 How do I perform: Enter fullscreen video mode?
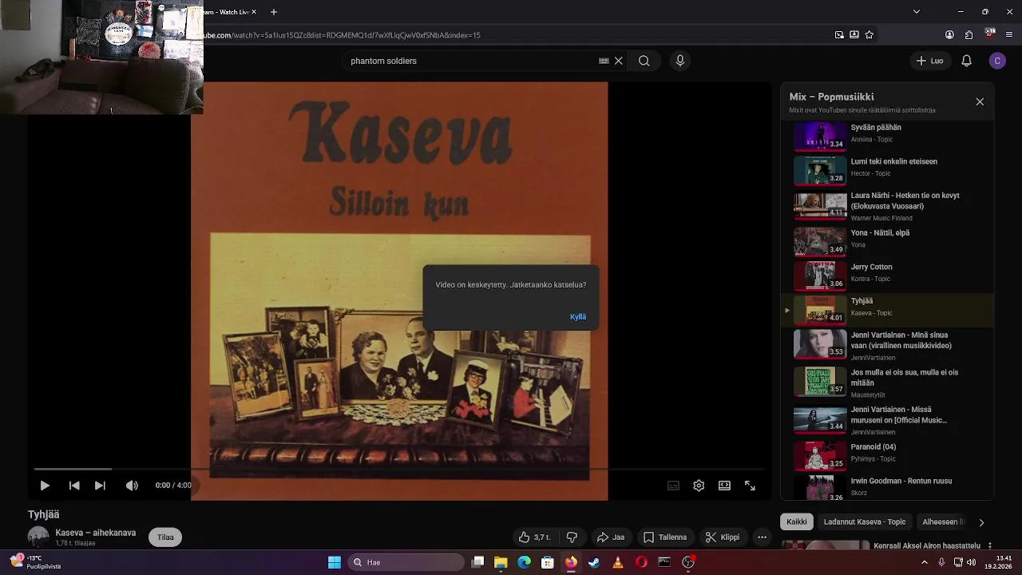coord(750,486)
